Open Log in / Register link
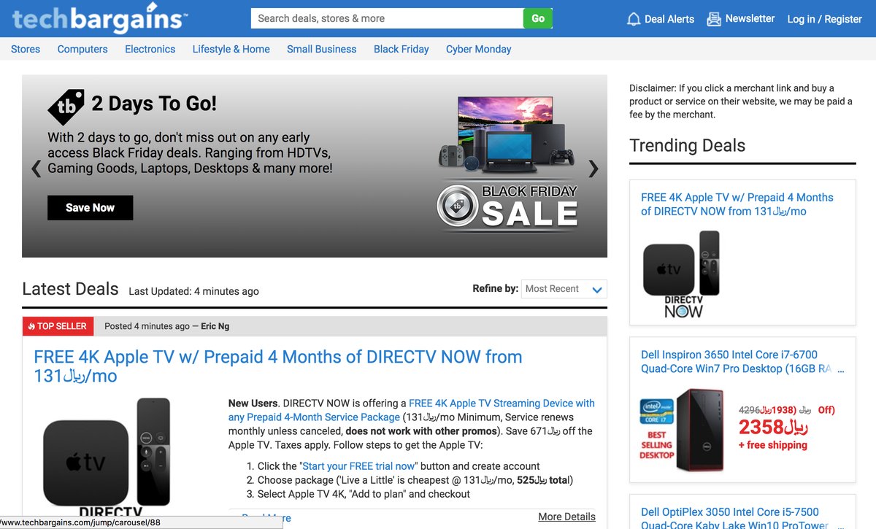Image resolution: width=876 pixels, height=529 pixels. click(824, 19)
